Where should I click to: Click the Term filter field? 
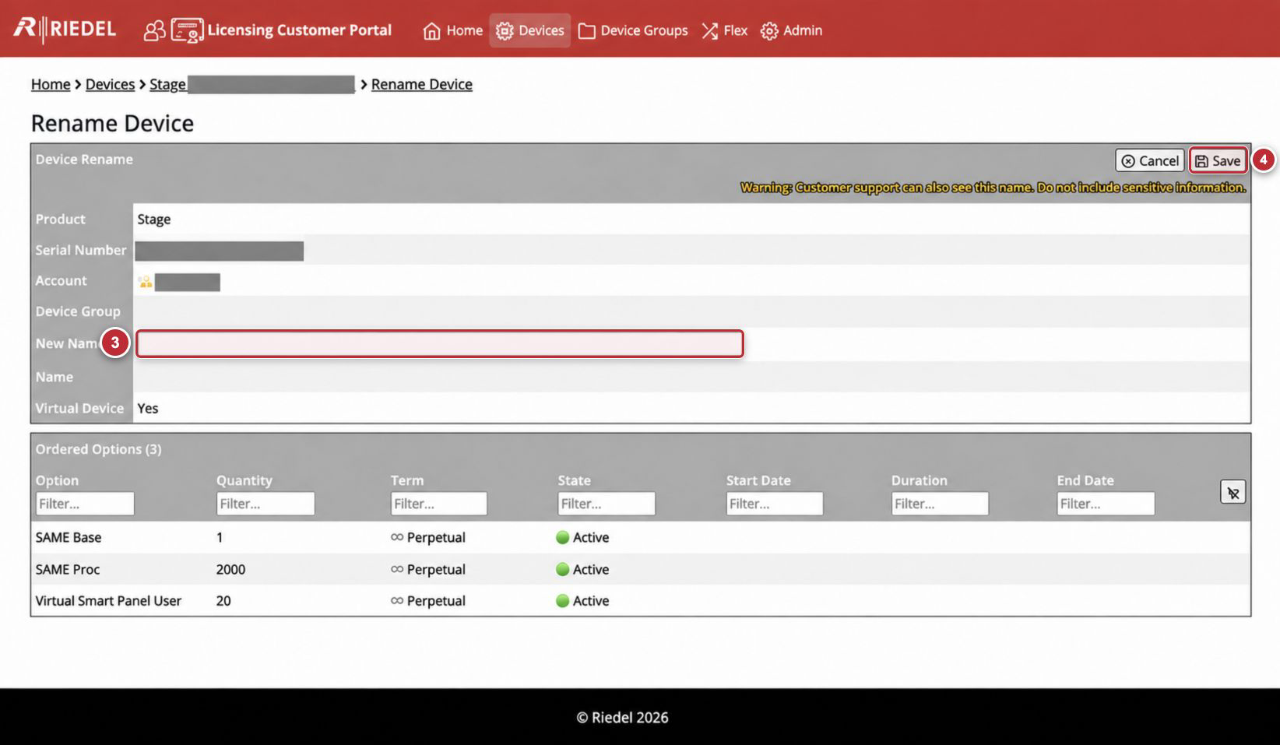pyautogui.click(x=439, y=504)
